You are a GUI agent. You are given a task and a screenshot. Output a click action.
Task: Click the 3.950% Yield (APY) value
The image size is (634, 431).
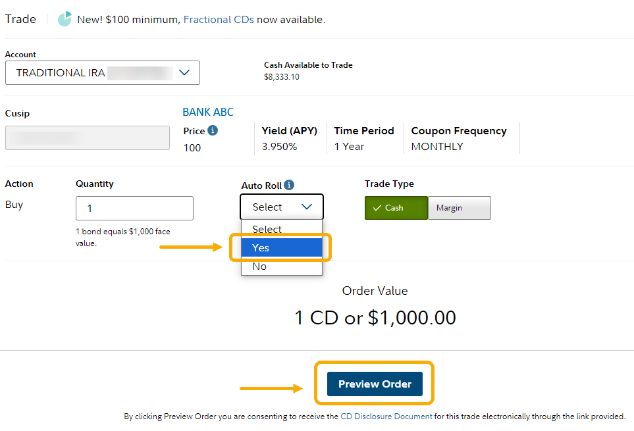[279, 147]
